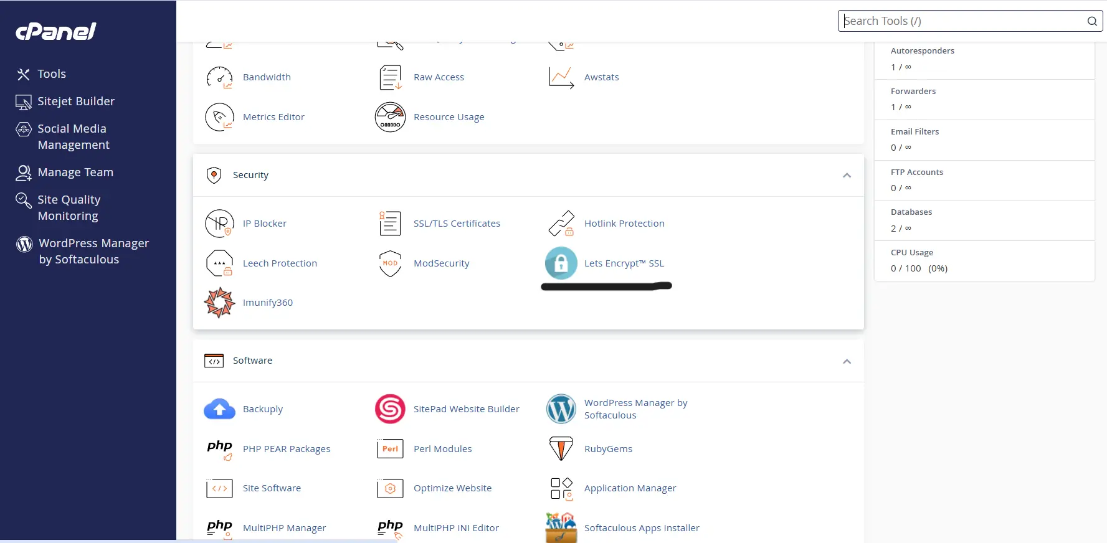Click the SSL/TLS Certificates icon
Image resolution: width=1107 pixels, height=543 pixels.
(x=391, y=224)
